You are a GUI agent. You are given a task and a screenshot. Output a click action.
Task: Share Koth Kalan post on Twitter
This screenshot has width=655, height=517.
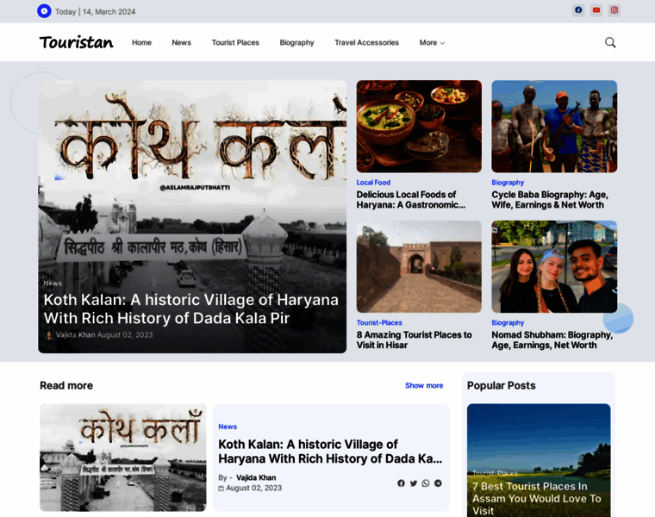[x=414, y=483]
